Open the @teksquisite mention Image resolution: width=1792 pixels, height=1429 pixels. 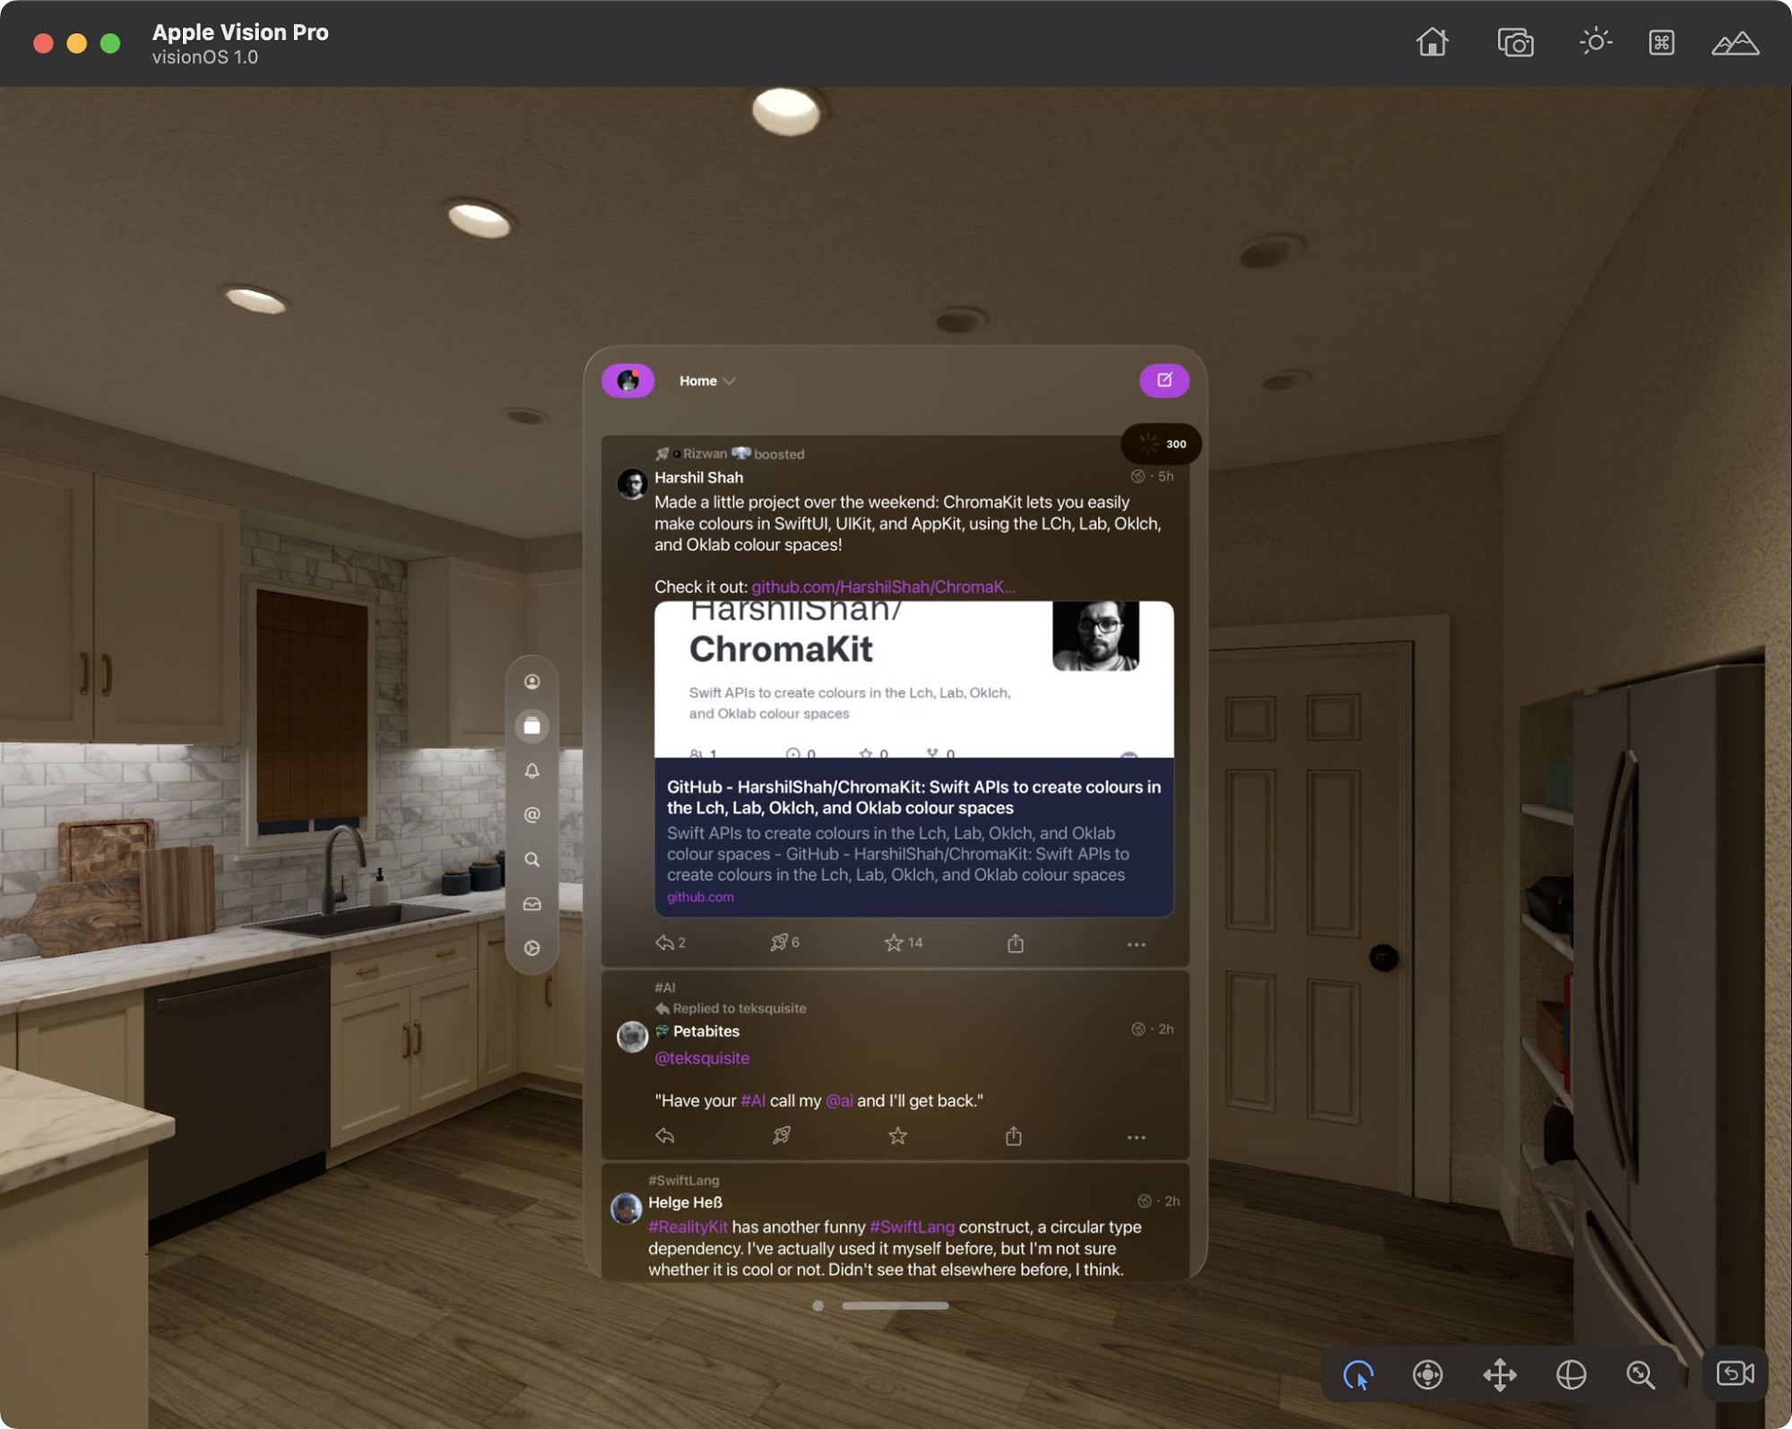click(702, 1058)
